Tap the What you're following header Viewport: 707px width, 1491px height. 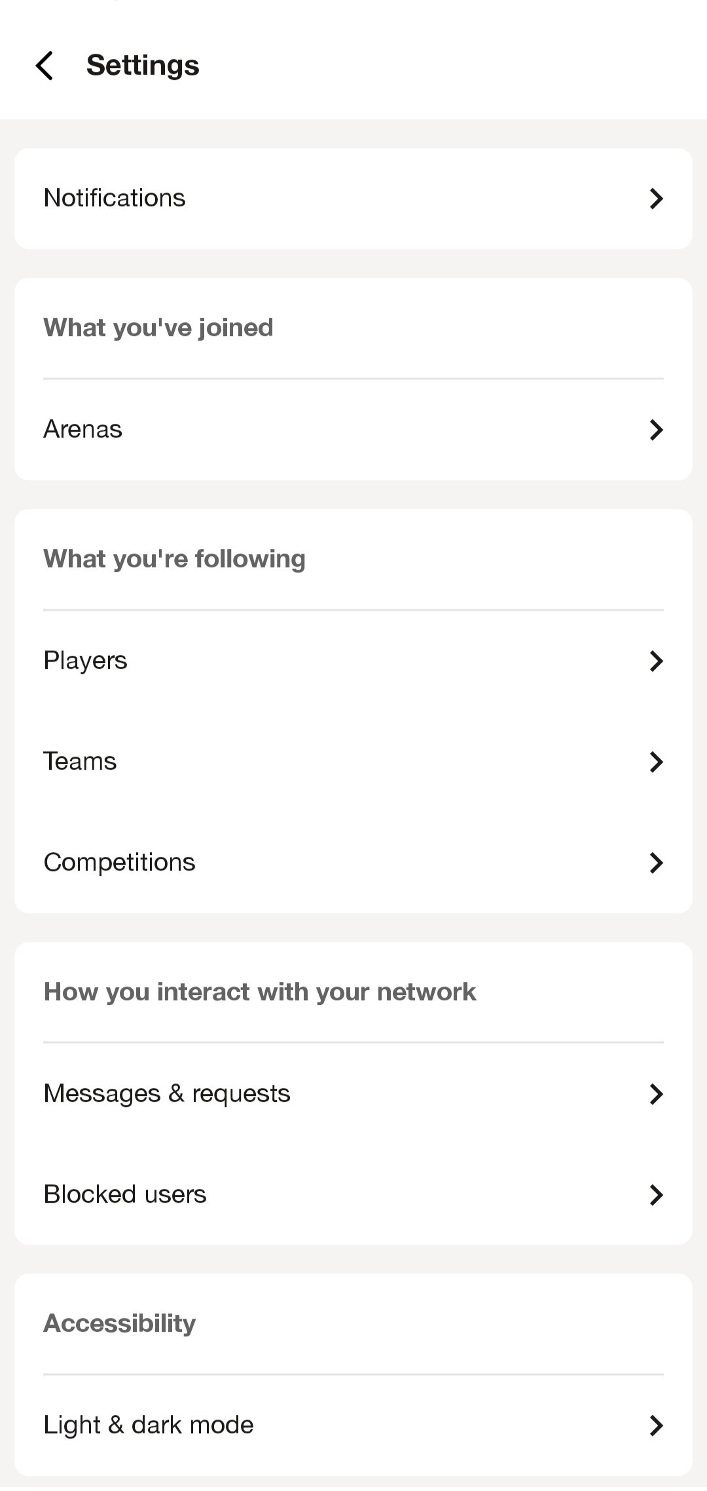point(175,559)
